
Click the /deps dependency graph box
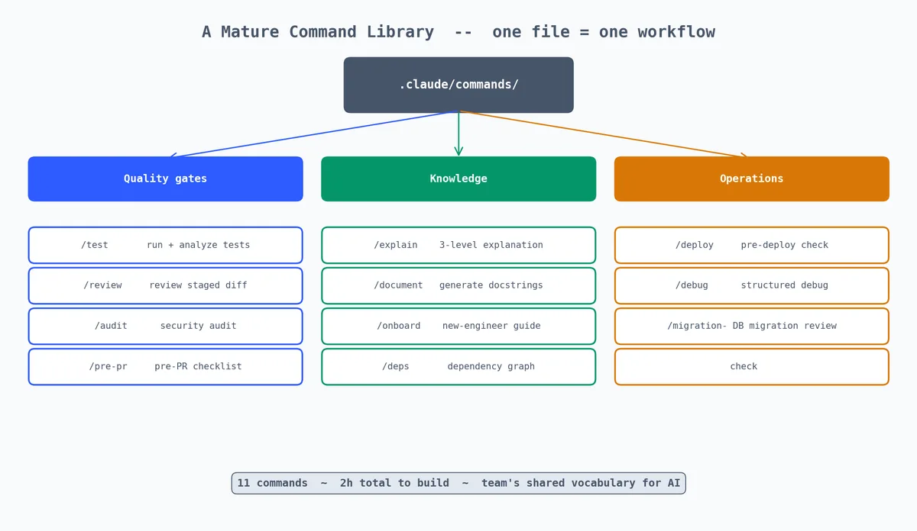458,367
